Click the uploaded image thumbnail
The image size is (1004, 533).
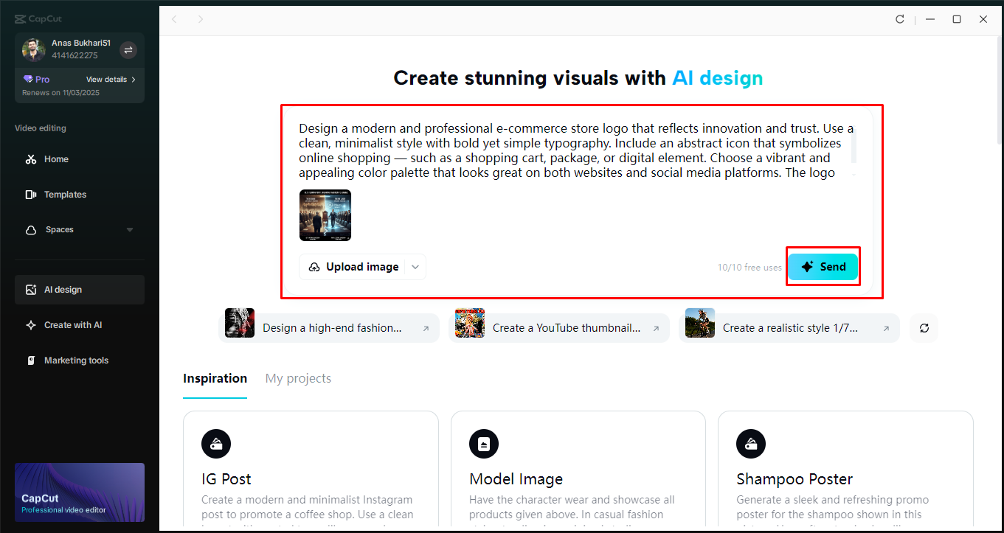(x=325, y=215)
